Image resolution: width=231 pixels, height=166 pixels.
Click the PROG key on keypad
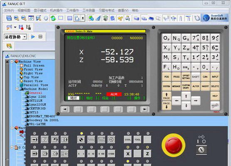(x=176, y=77)
